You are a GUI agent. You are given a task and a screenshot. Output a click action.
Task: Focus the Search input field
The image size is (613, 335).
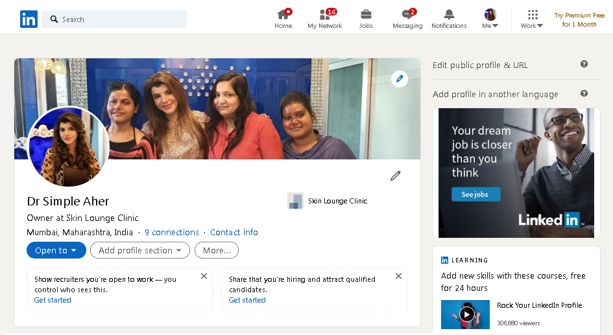coord(114,19)
